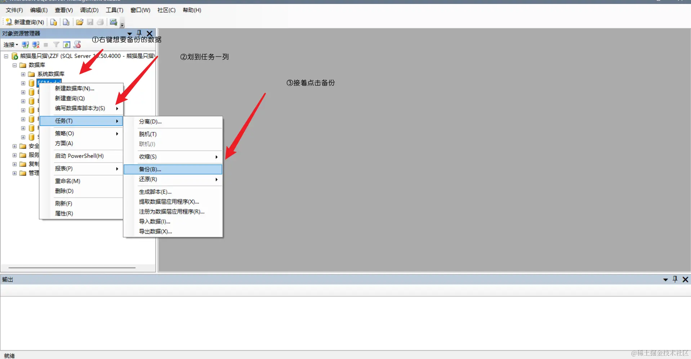Open the 查看(V) menu
691x359 pixels.
tap(64, 10)
